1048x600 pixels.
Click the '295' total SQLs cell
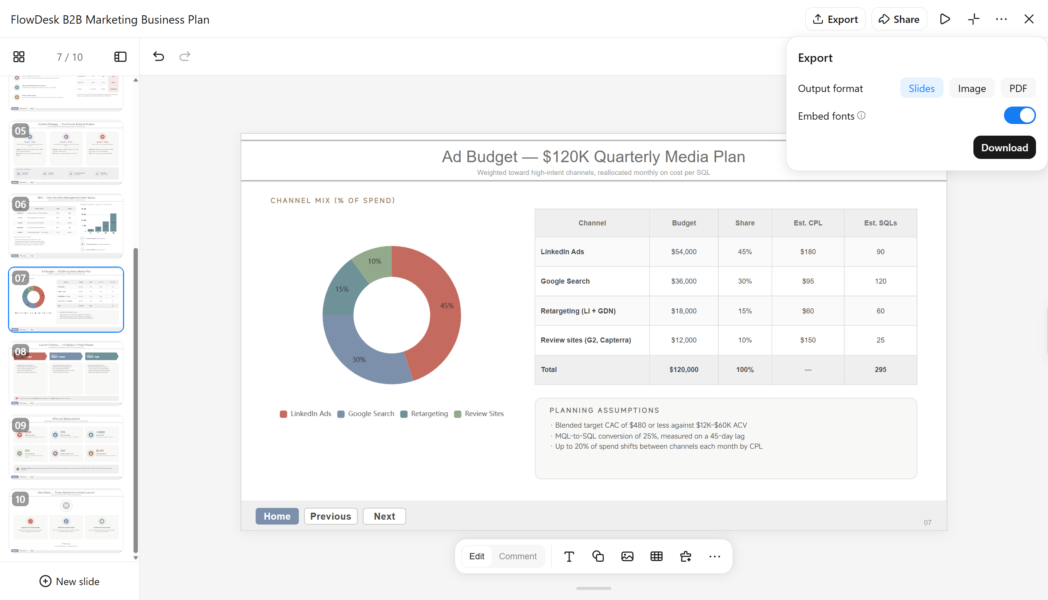(880, 370)
